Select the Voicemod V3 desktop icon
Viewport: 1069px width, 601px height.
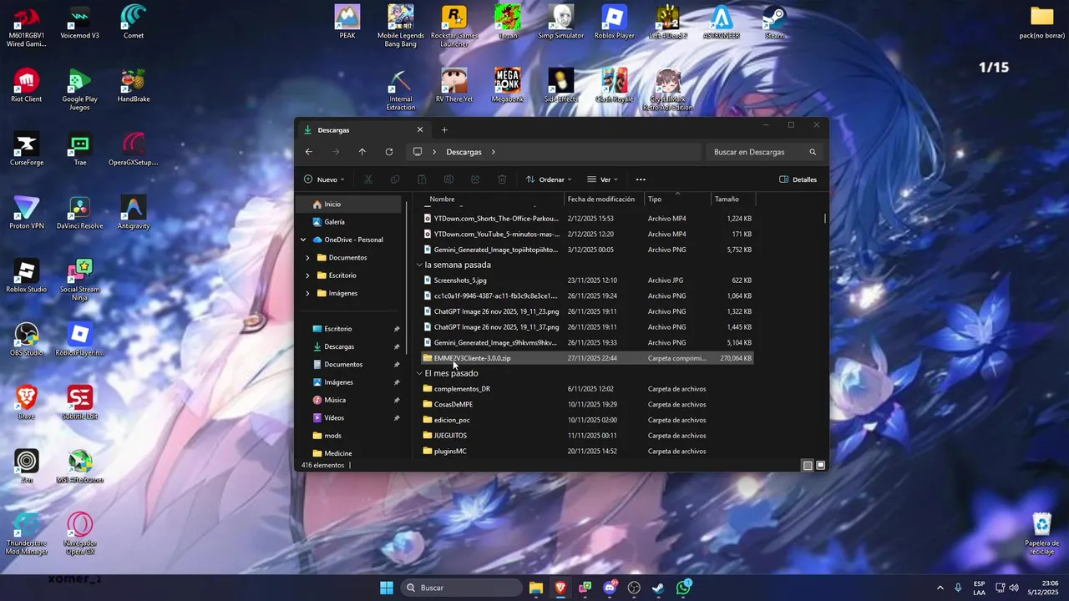[80, 23]
